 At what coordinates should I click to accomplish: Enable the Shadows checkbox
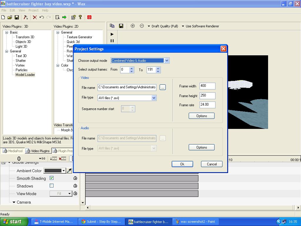click(x=51, y=186)
